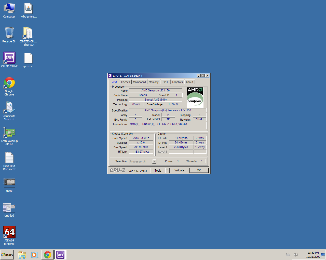Click the Level 2 '16-way' value

(200, 147)
